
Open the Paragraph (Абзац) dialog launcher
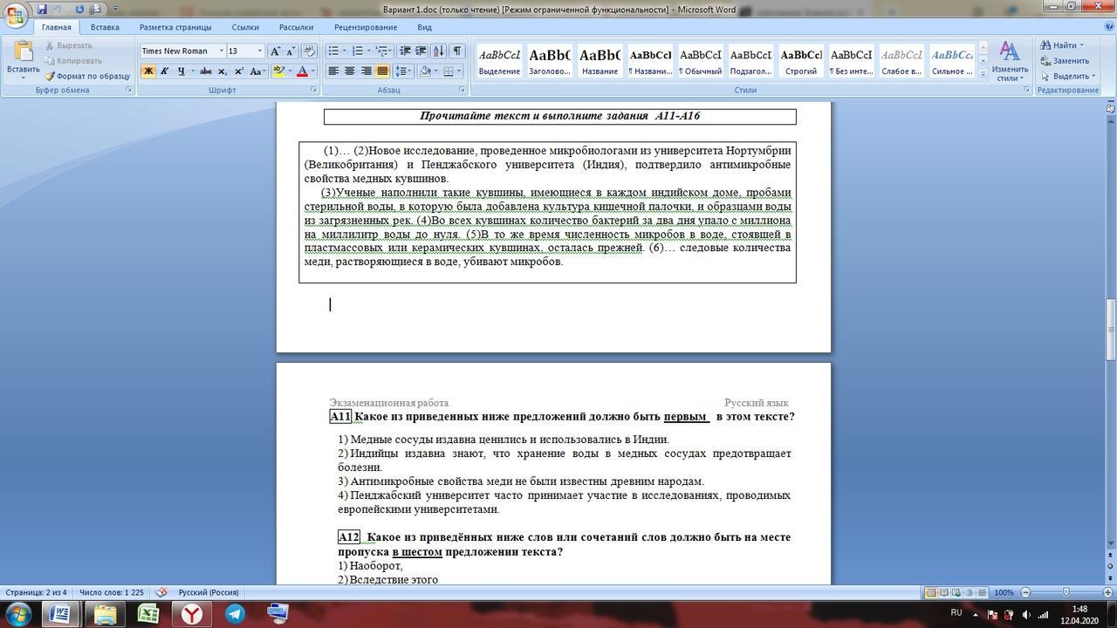tap(462, 90)
